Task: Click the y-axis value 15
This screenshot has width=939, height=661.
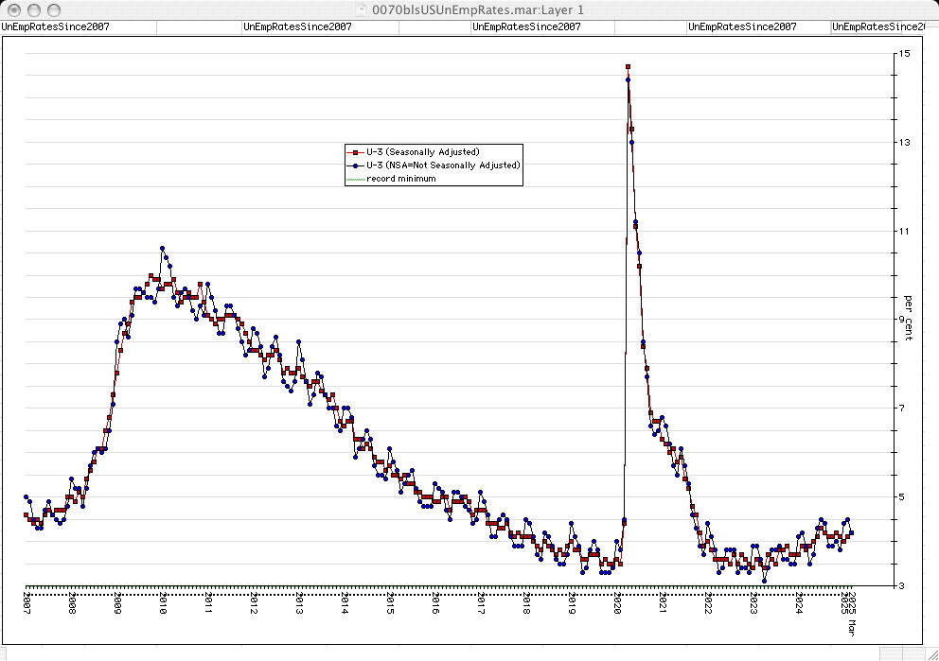Action: point(904,54)
